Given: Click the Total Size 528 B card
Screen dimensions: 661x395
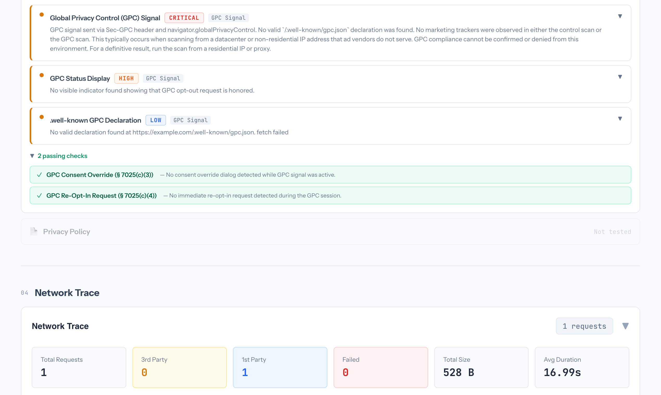Looking at the screenshot, I should (x=481, y=367).
